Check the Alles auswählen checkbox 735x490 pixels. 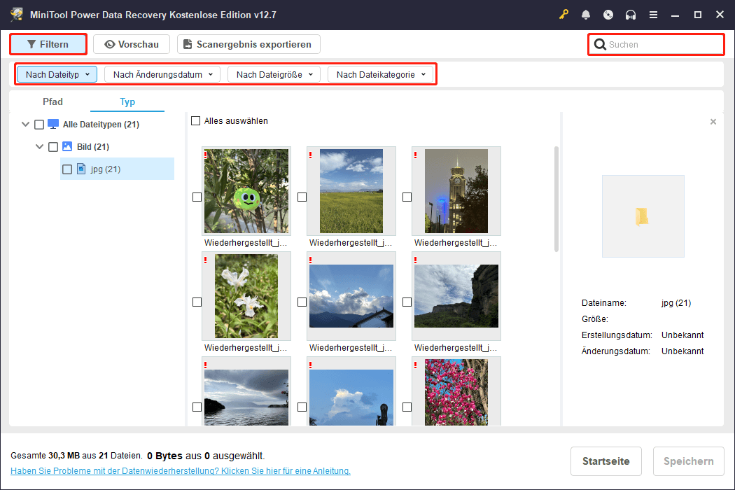coord(196,121)
